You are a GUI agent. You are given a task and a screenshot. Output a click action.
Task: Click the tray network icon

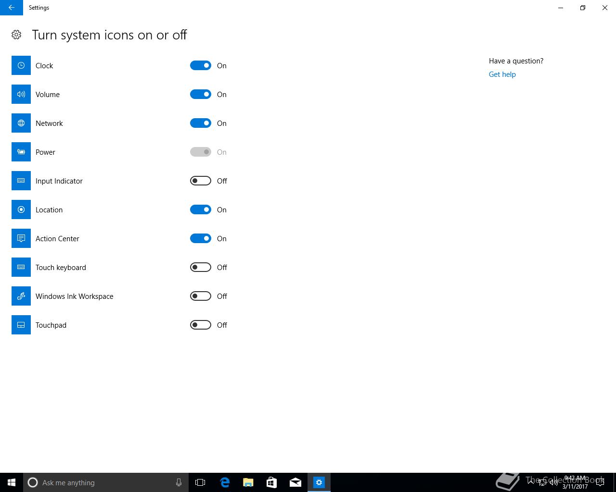[x=542, y=482]
